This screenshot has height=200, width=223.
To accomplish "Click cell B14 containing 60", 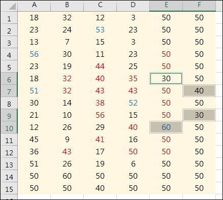I will click(67, 176).
